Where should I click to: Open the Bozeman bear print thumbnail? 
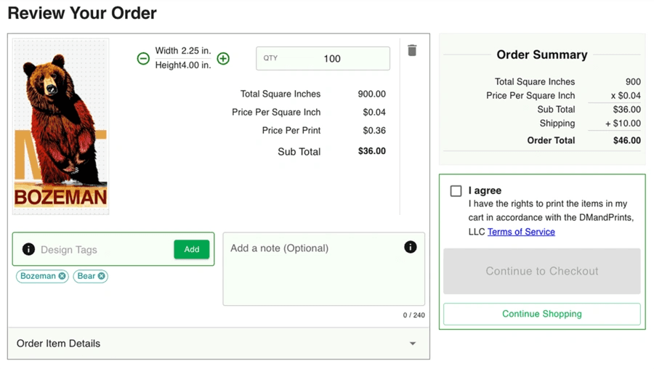click(61, 127)
